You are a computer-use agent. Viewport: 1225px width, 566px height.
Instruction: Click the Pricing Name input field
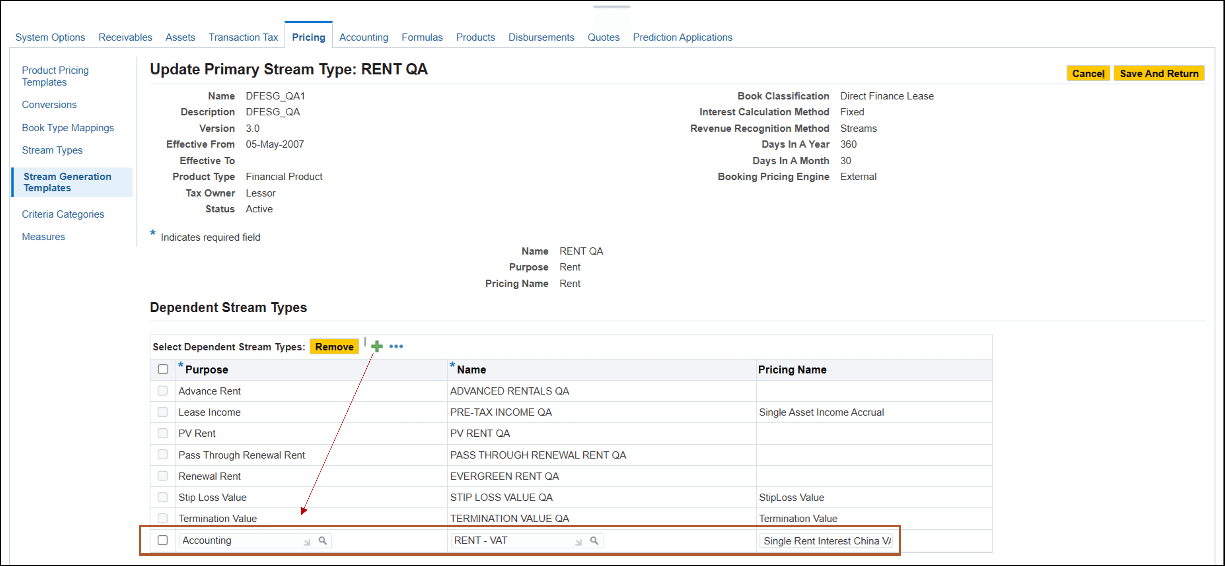tap(826, 540)
